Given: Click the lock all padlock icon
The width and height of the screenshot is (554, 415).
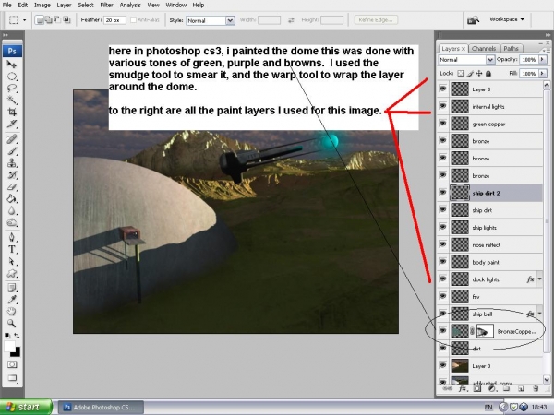Looking at the screenshot, I should tap(488, 74).
